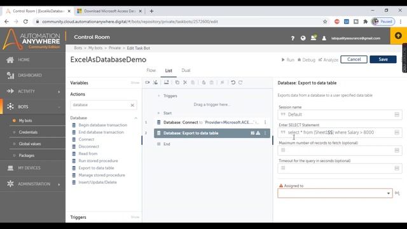Go back with browser back arrow

click(x=6, y=22)
